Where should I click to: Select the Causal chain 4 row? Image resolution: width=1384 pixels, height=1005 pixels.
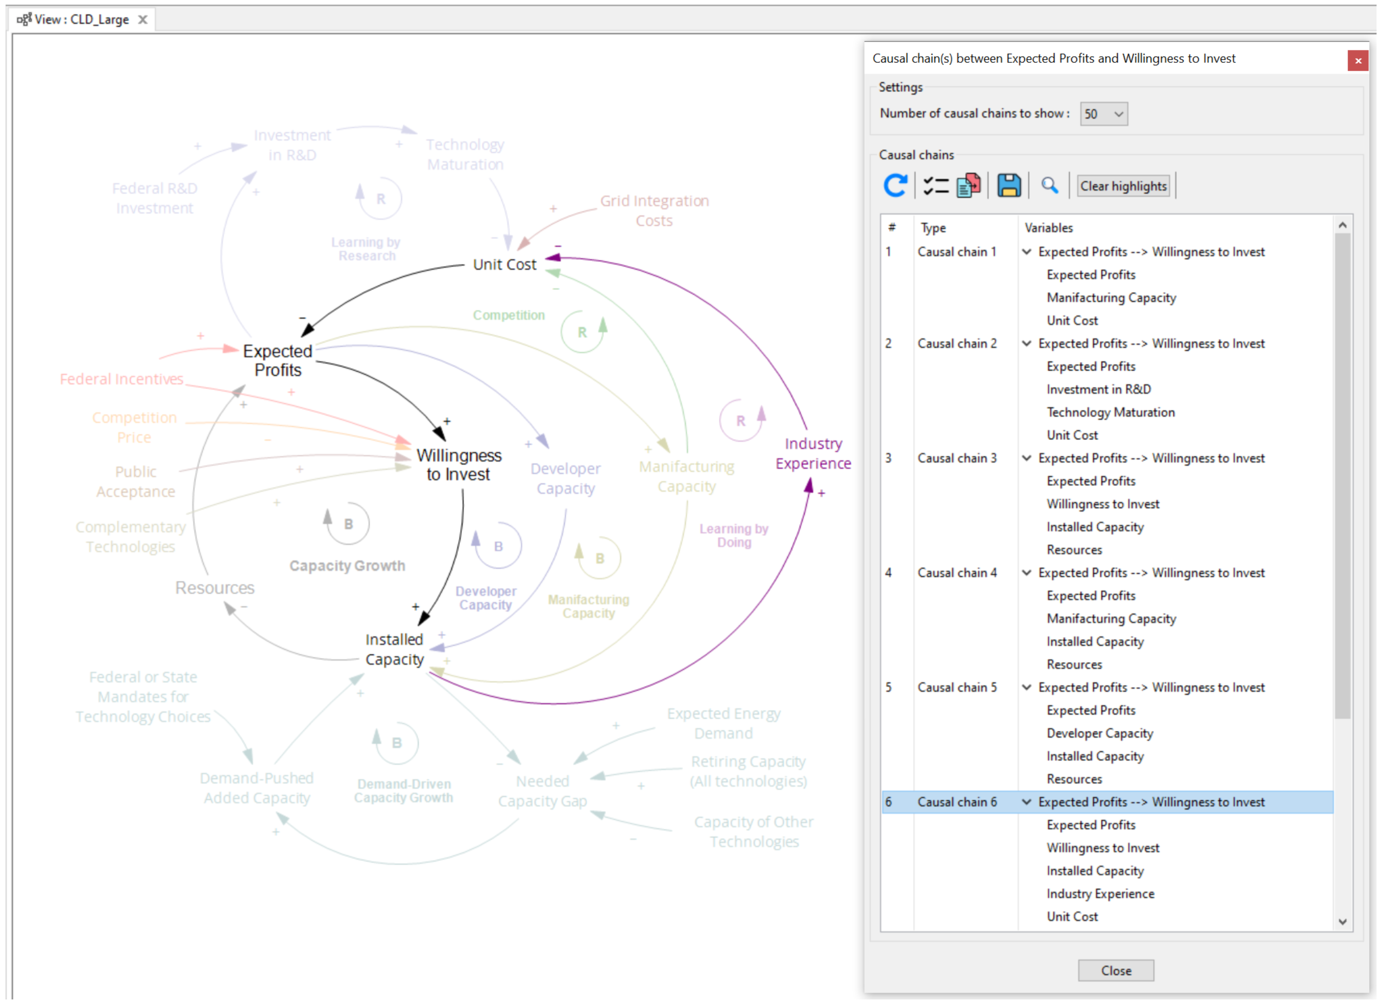click(x=957, y=573)
